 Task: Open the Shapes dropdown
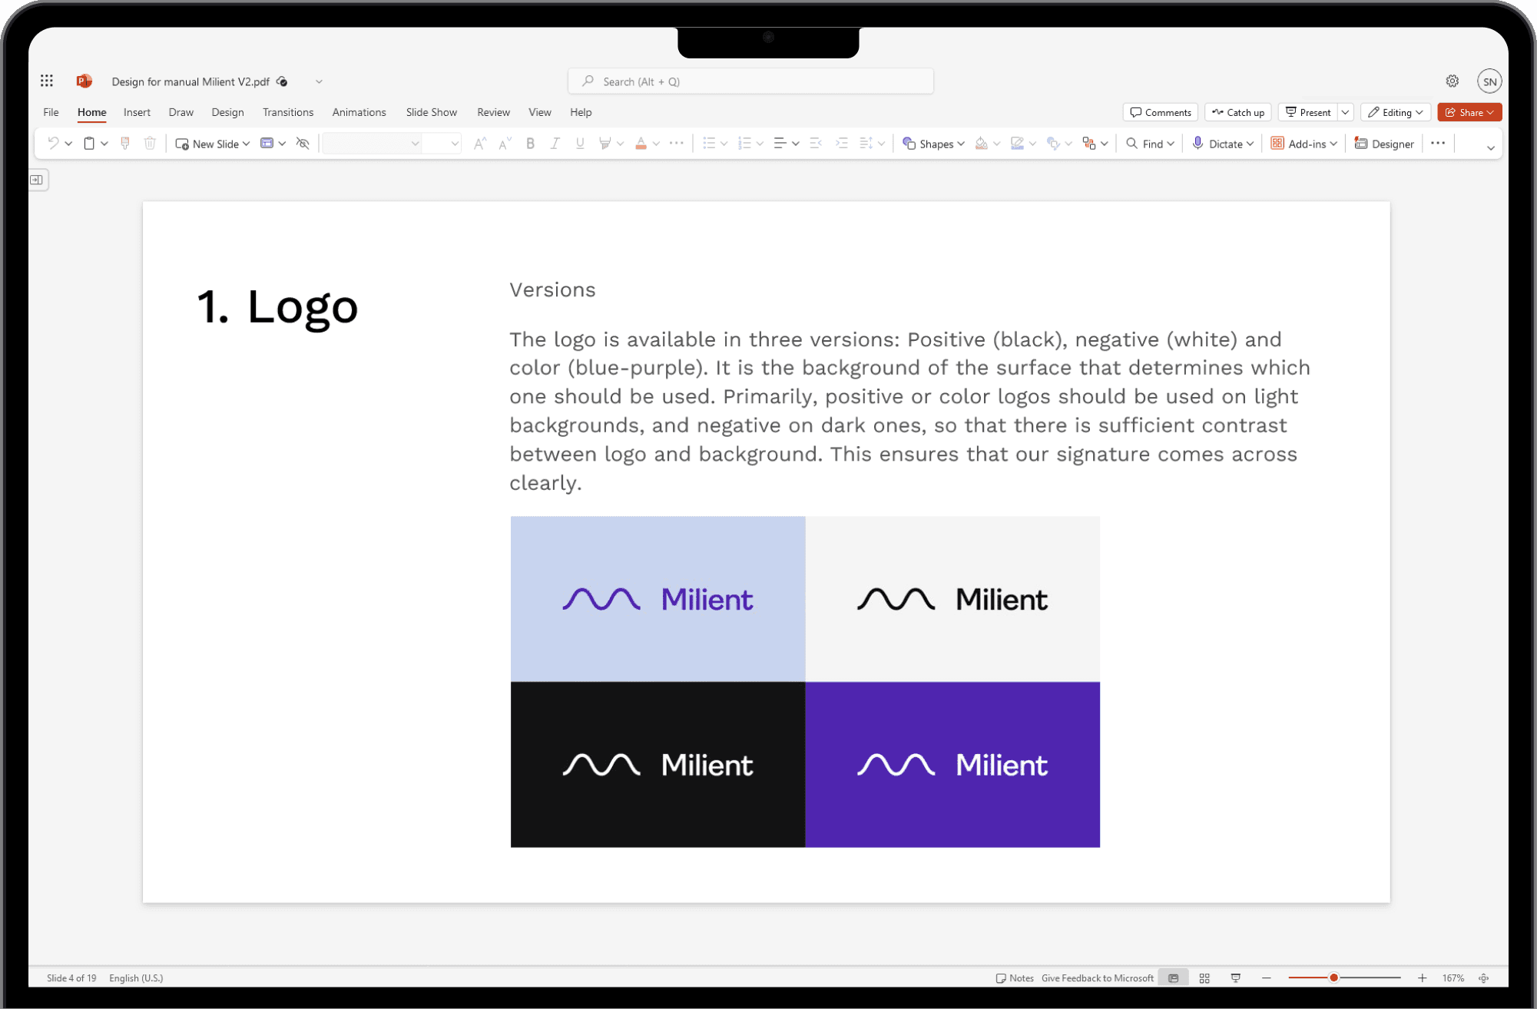point(933,144)
